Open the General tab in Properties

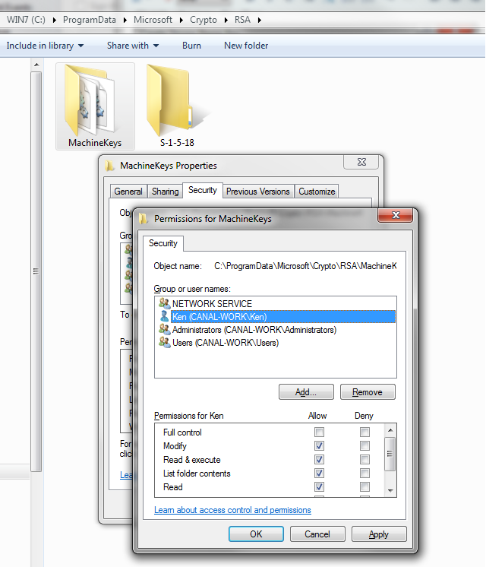(128, 192)
